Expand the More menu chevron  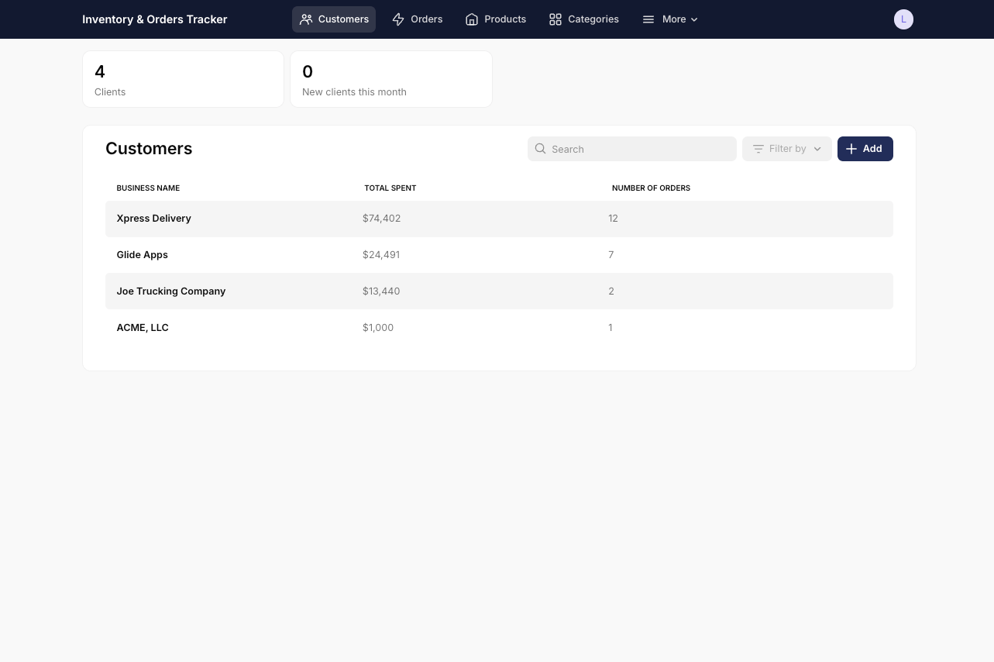694,19
